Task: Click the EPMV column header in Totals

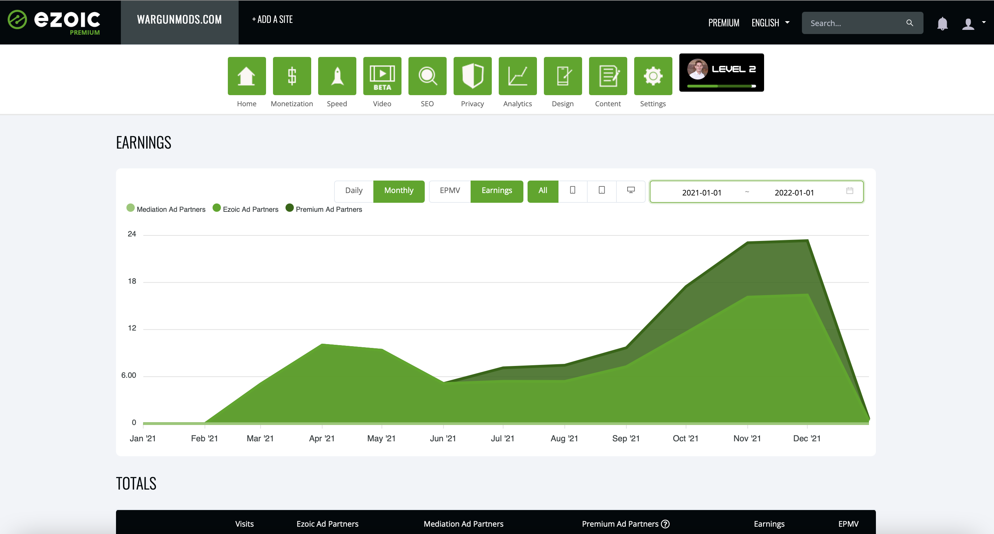Action: coord(848,524)
